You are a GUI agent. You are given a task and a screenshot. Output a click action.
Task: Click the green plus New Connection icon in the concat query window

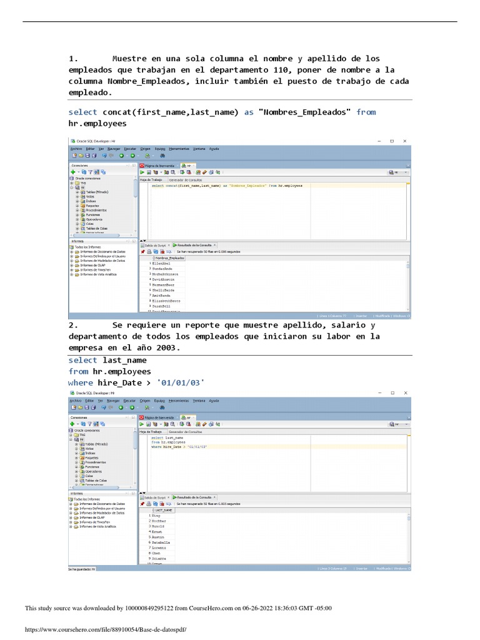click(x=73, y=172)
